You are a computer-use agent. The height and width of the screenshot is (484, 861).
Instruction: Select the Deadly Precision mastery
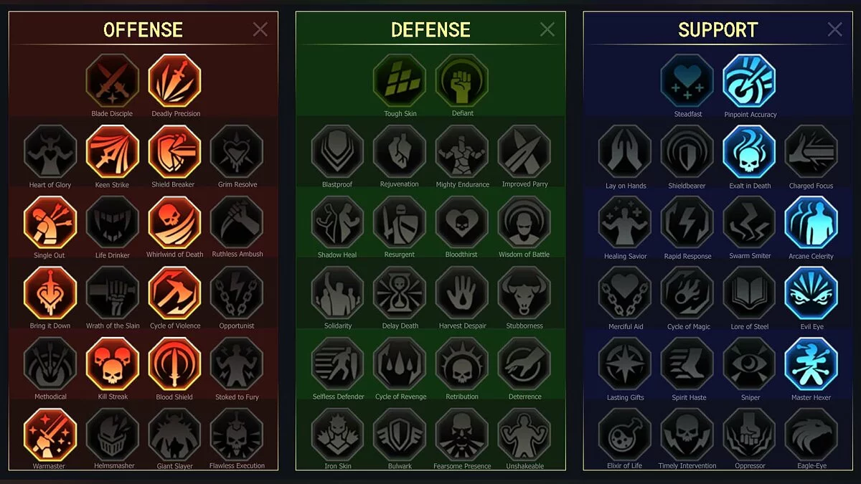pyautogui.click(x=175, y=81)
